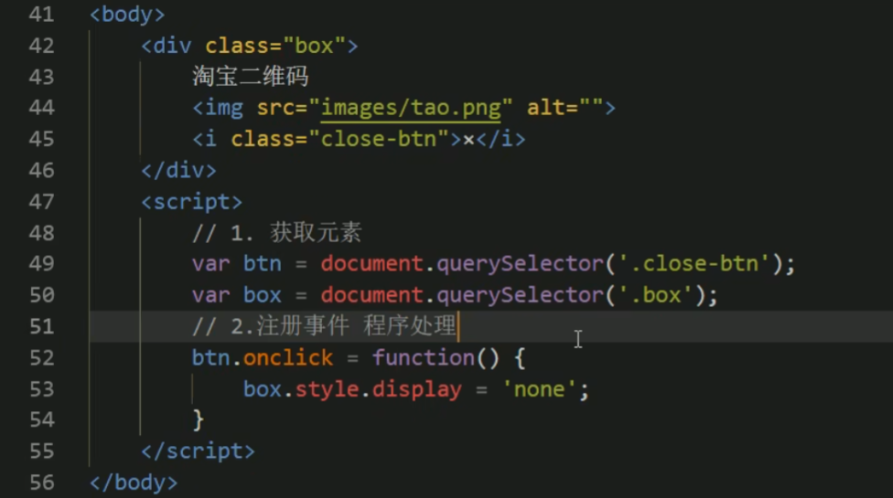Click the Chinese text 淘宝二维码

point(250,76)
